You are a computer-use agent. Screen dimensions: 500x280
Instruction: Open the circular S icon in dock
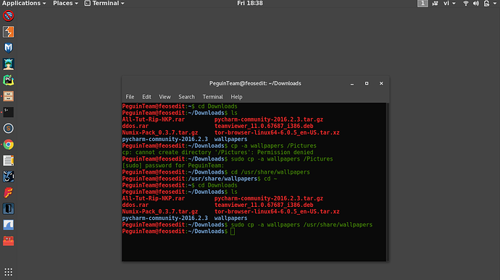(x=8, y=128)
